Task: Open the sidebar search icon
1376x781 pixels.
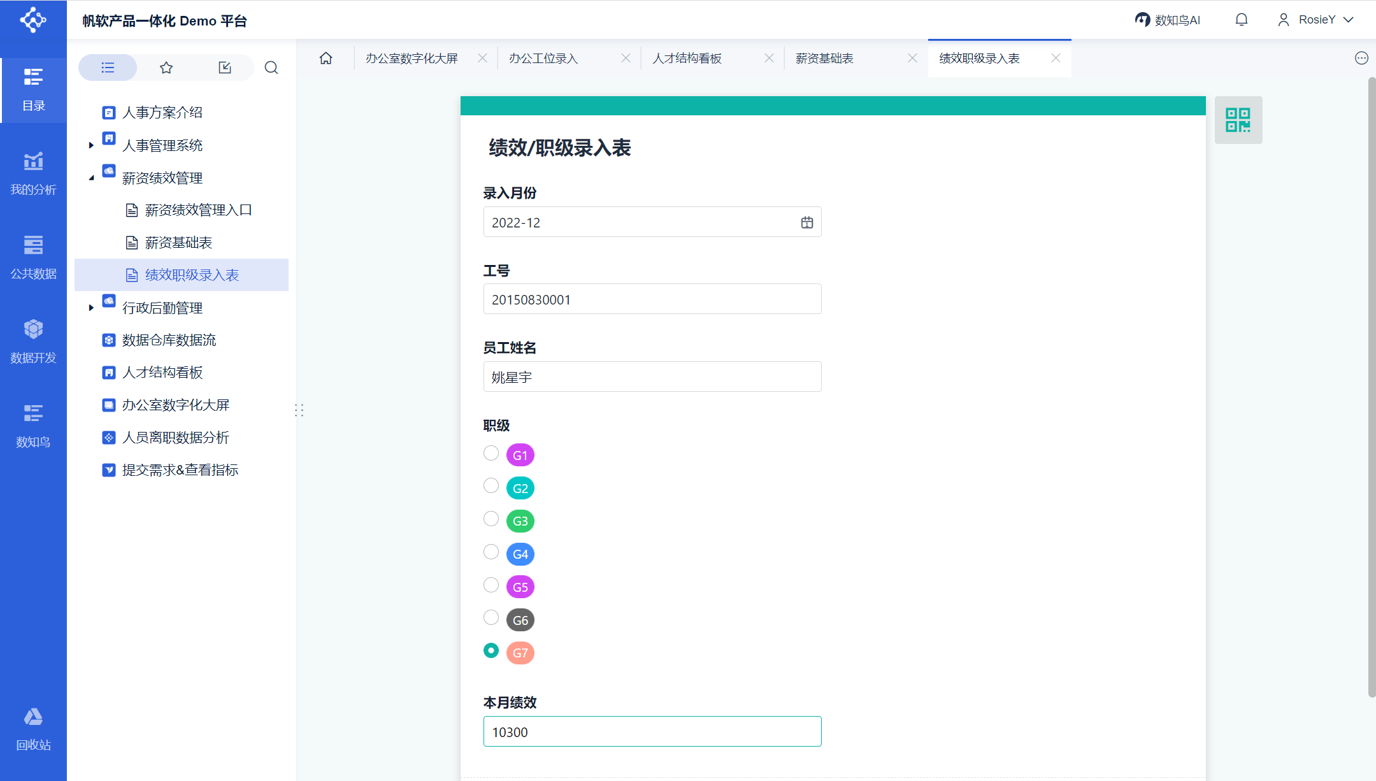Action: tap(271, 68)
